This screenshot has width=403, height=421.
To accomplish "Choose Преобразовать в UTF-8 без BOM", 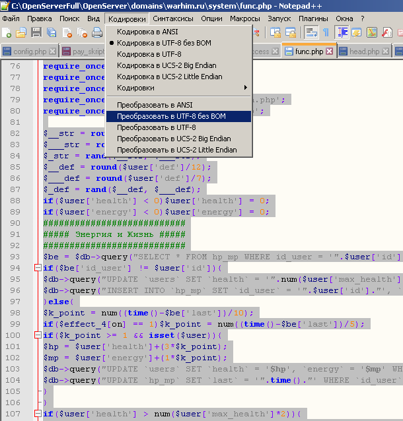I will point(171,116).
